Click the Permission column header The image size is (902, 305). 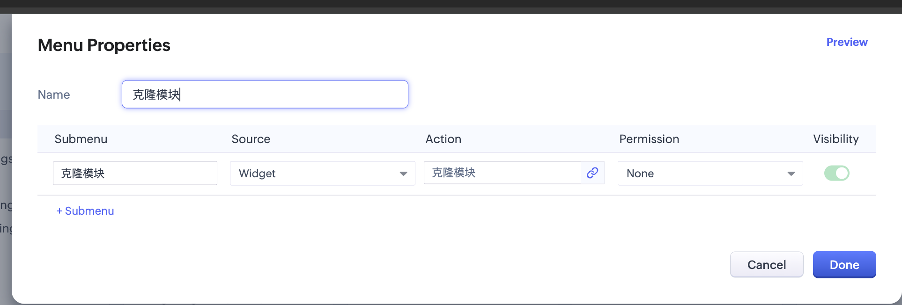pyautogui.click(x=649, y=139)
